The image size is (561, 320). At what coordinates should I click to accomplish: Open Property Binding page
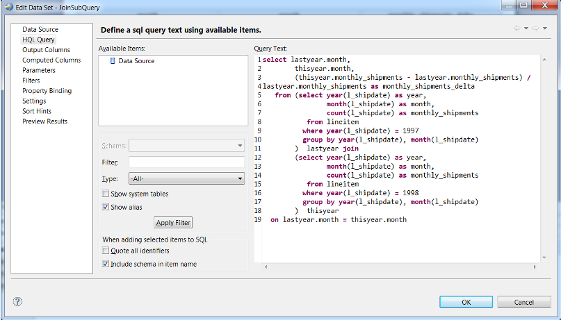pyautogui.click(x=47, y=91)
